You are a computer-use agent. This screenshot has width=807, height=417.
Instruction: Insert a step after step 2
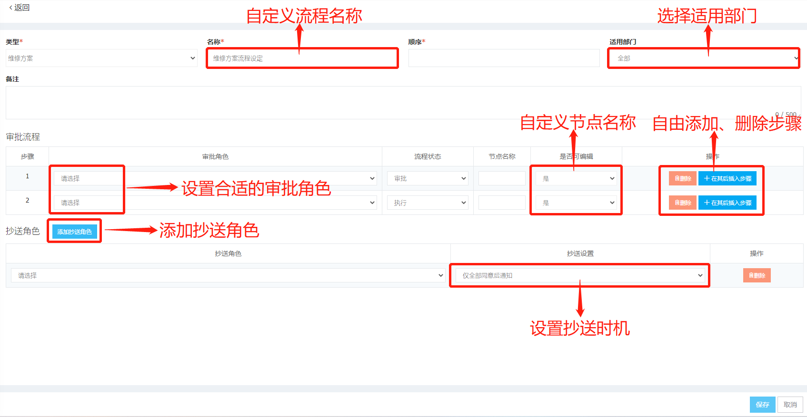tap(727, 203)
